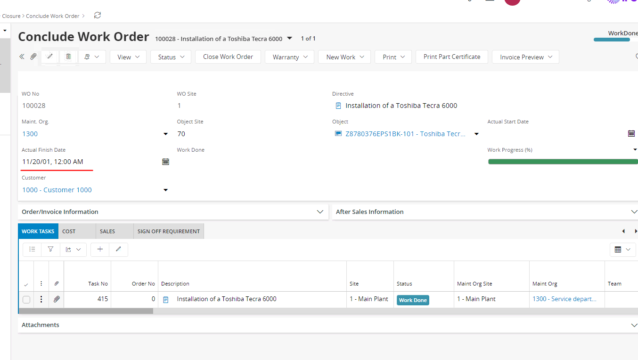Click the Close Work Order button
The width and height of the screenshot is (638, 360).
(x=228, y=57)
